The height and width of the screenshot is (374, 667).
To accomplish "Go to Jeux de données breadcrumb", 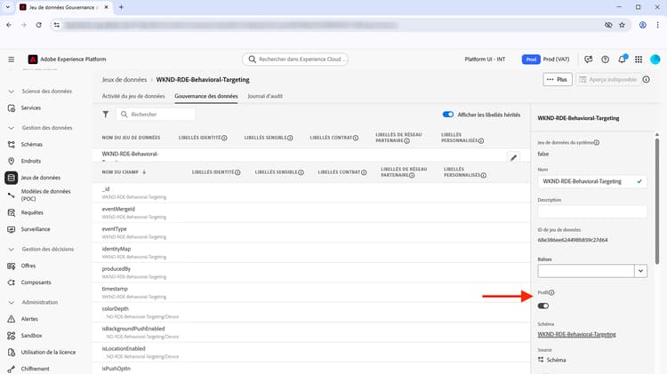I will coord(125,79).
